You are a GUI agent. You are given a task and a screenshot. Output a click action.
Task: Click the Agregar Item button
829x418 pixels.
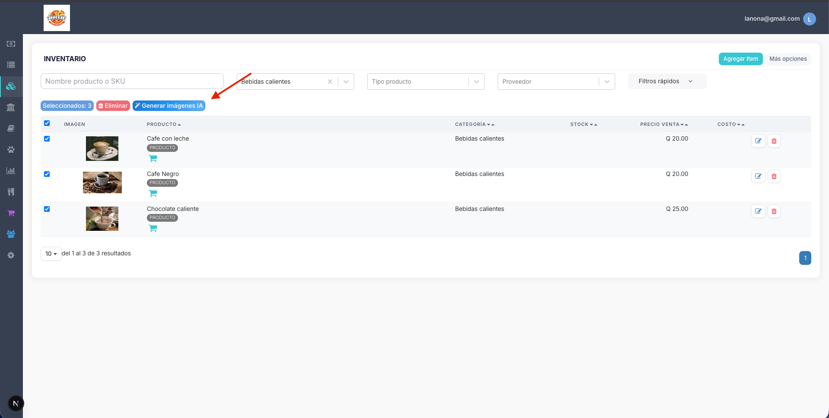click(x=740, y=59)
